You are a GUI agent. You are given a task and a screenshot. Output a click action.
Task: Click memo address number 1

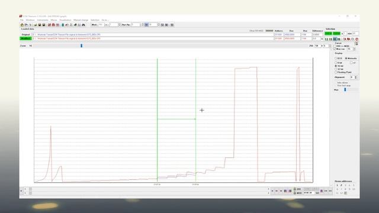tap(337, 185)
